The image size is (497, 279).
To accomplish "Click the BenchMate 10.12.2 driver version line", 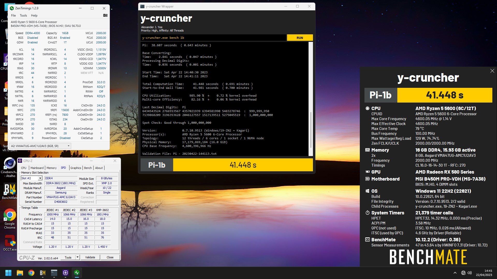I will [438, 240].
